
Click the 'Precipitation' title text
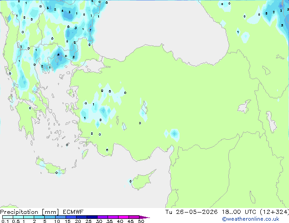(x=19, y=212)
